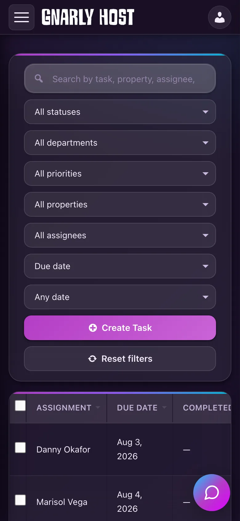Click the Reset filters button
240x521 pixels.
120,359
